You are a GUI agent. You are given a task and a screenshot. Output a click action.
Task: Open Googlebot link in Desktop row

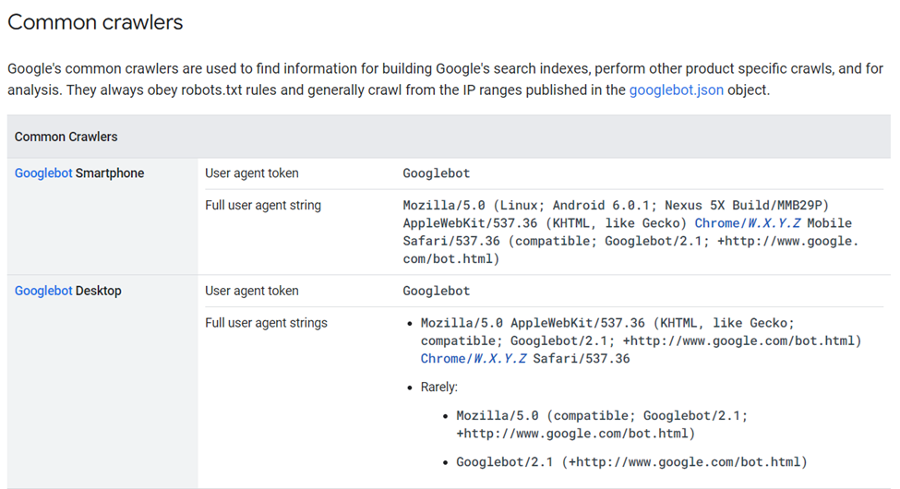tap(43, 291)
